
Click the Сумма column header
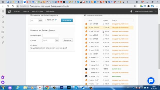(106, 20)
